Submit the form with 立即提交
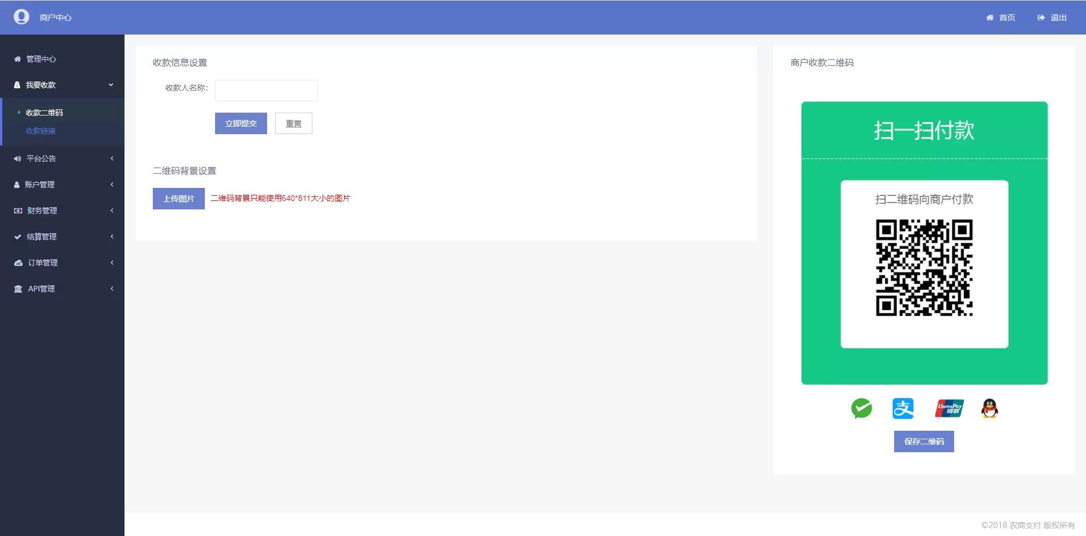Image resolution: width=1086 pixels, height=536 pixels. tap(241, 123)
